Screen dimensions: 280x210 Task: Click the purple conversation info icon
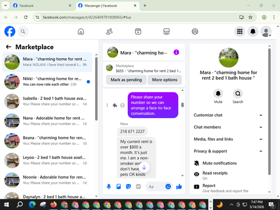(176, 52)
